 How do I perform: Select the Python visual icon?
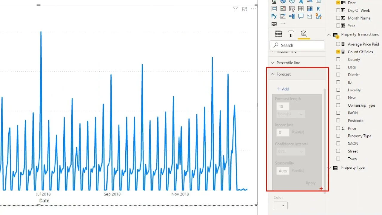point(274,16)
